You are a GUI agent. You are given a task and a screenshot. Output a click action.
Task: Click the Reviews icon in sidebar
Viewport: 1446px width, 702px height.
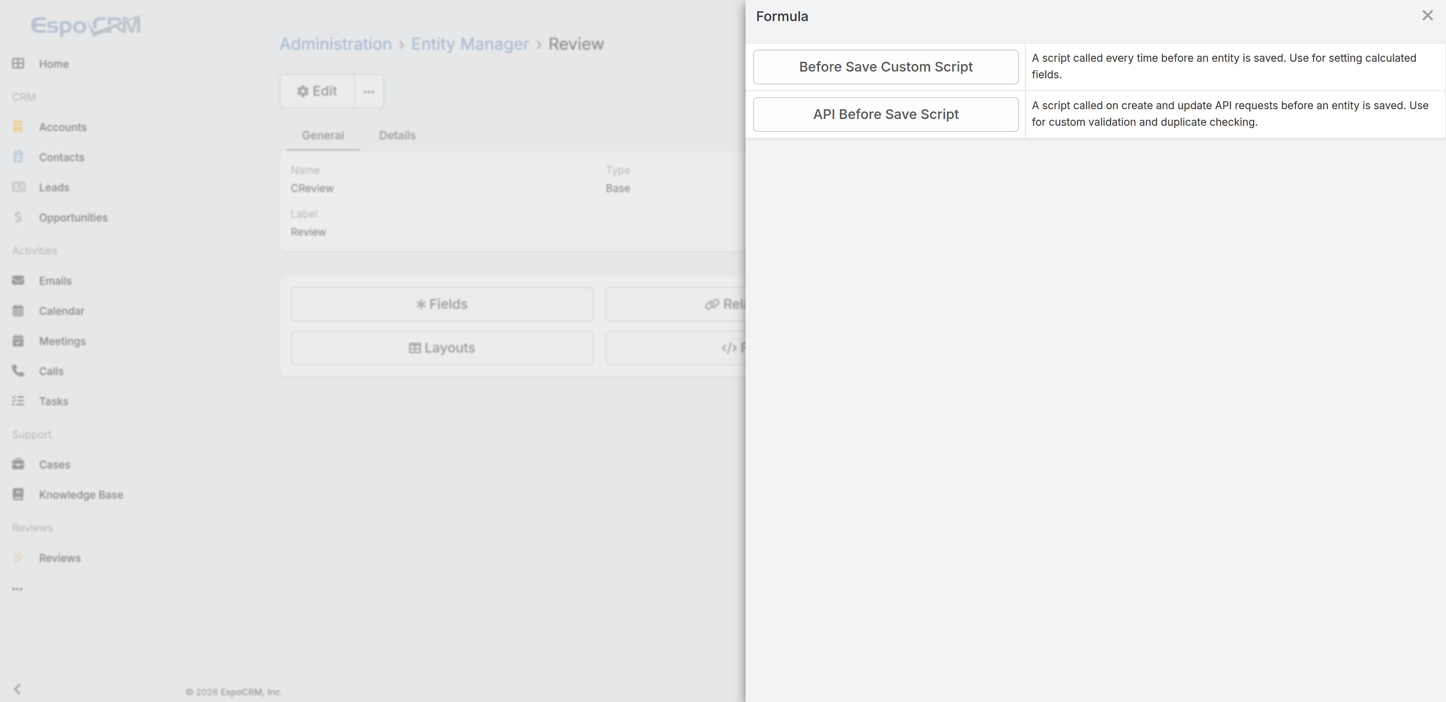pyautogui.click(x=18, y=558)
